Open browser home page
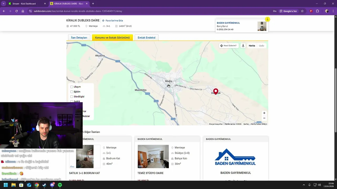337x189 pixels. (x=23, y=11)
